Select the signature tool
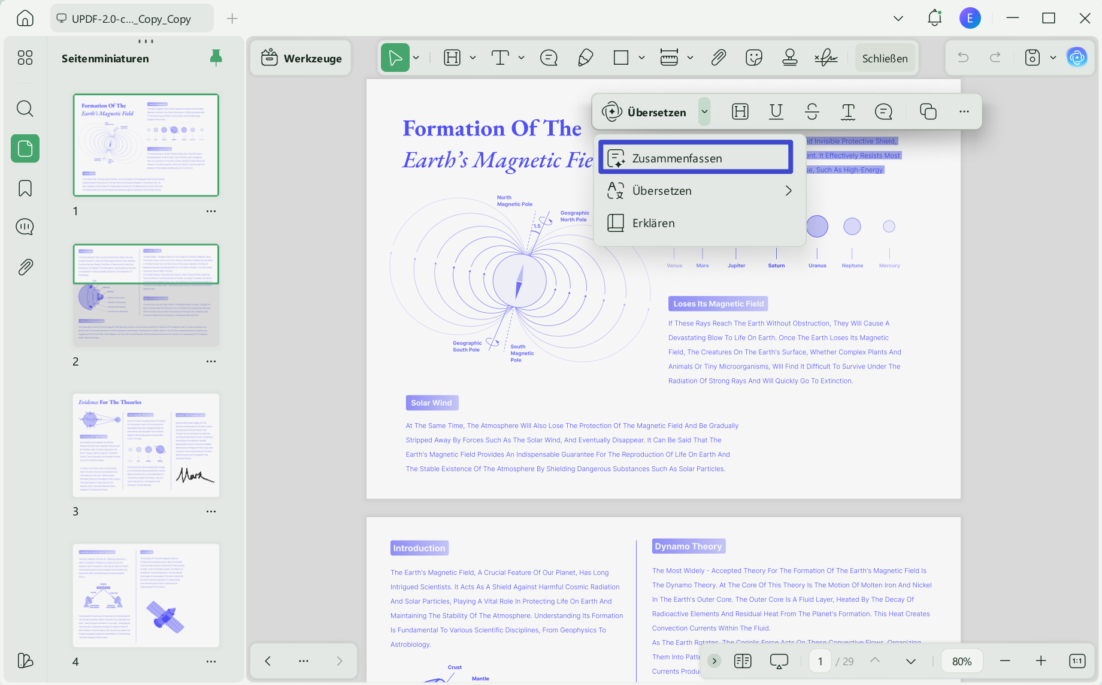Image resolution: width=1102 pixels, height=685 pixels. point(826,58)
